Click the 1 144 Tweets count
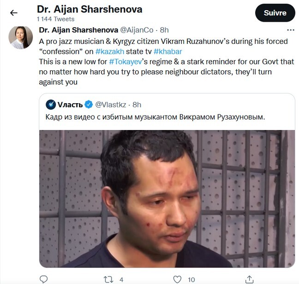The image size is (299, 284). coord(56,19)
